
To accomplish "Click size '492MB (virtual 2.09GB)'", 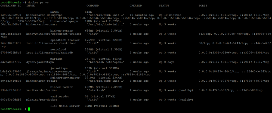I will point(104,87).
